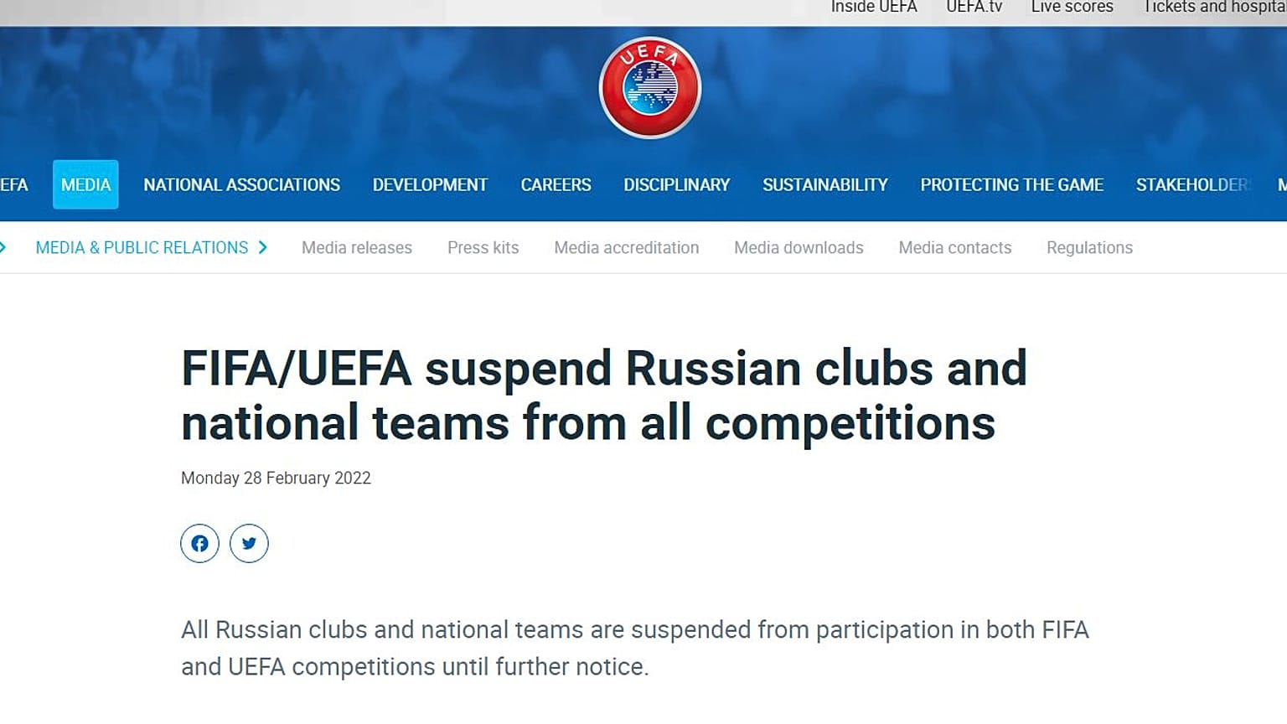The image size is (1287, 724).
Task: Open Live scores in top bar
Action: coord(1072,7)
